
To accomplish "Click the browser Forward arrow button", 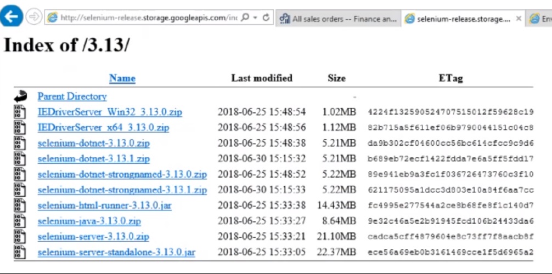I will coord(34,17).
